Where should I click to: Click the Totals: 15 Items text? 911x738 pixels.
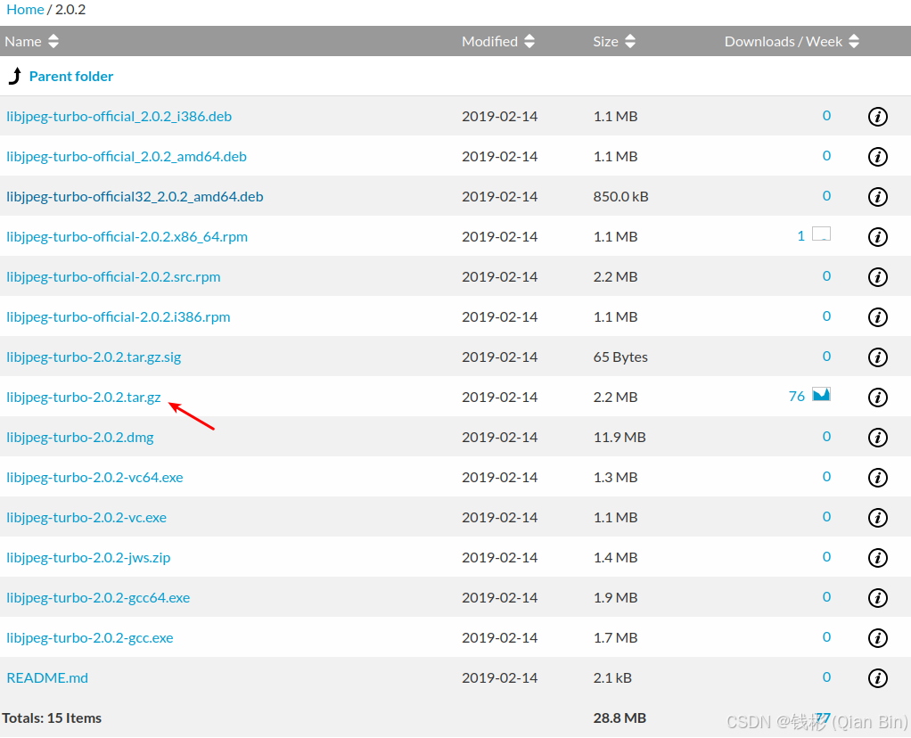[x=52, y=717]
